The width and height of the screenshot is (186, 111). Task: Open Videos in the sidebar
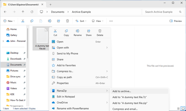13,88
